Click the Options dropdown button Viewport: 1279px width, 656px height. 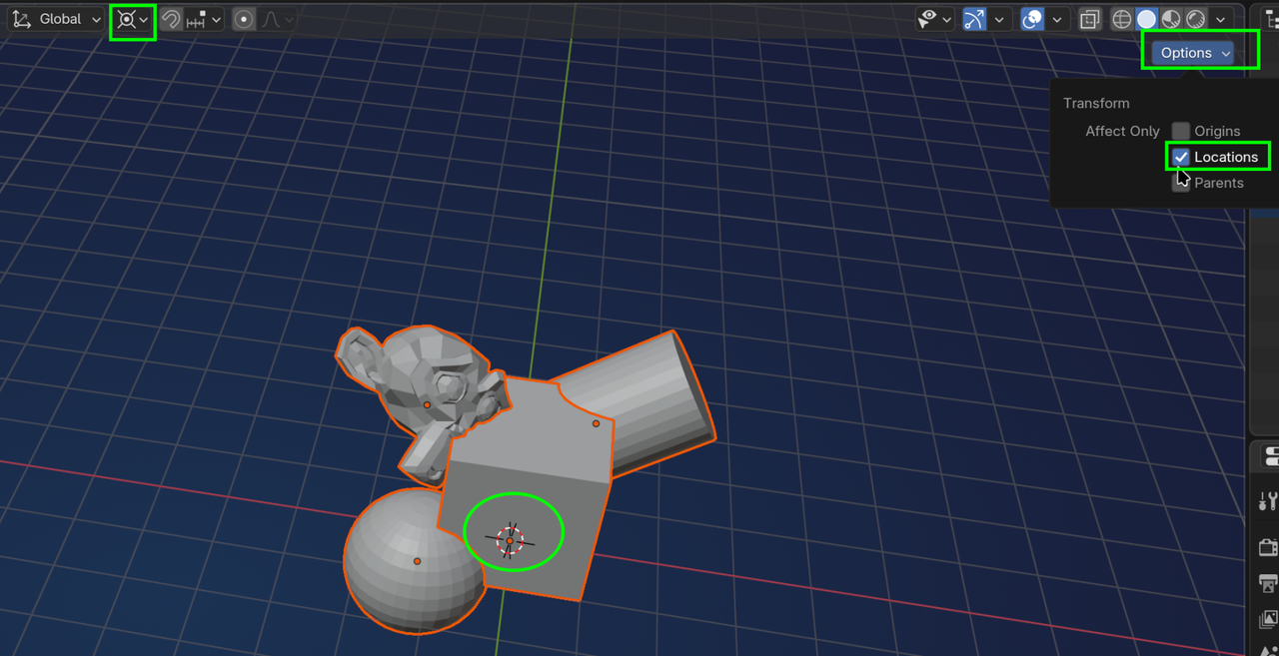pyautogui.click(x=1194, y=53)
